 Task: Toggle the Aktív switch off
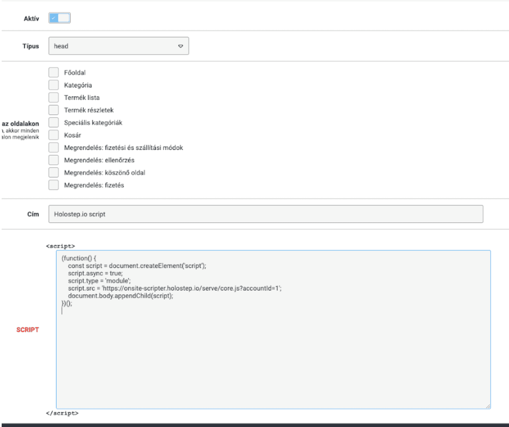coord(60,18)
